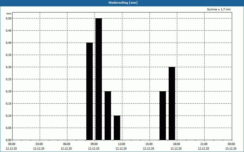Click the 0,10 y-axis value
The width and height of the screenshot is (244, 152).
pyautogui.click(x=9, y=116)
